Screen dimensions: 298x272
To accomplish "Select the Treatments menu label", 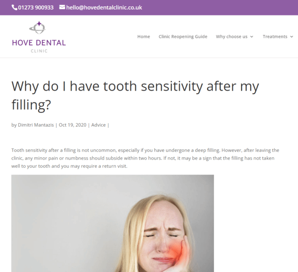I will (x=275, y=37).
